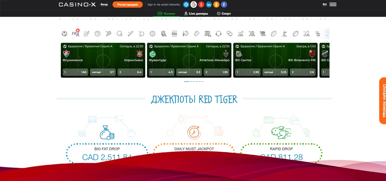
Task: Sign in using the Yandex icon
Action: point(201,5)
